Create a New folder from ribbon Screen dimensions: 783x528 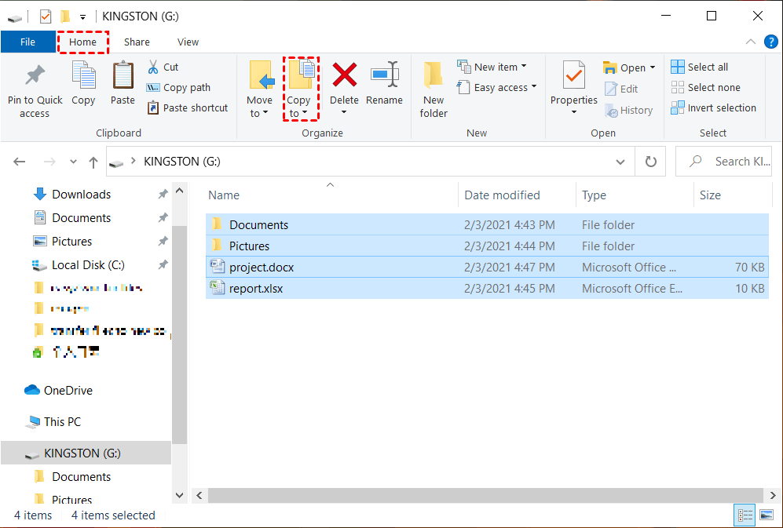pos(434,88)
